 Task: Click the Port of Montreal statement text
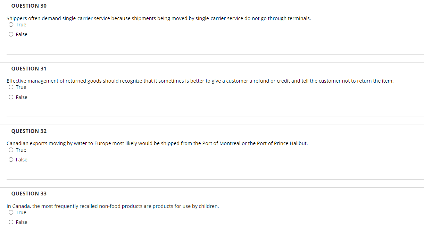[157, 143]
